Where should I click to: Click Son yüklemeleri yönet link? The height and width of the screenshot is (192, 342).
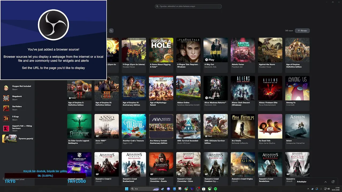pos(15,179)
